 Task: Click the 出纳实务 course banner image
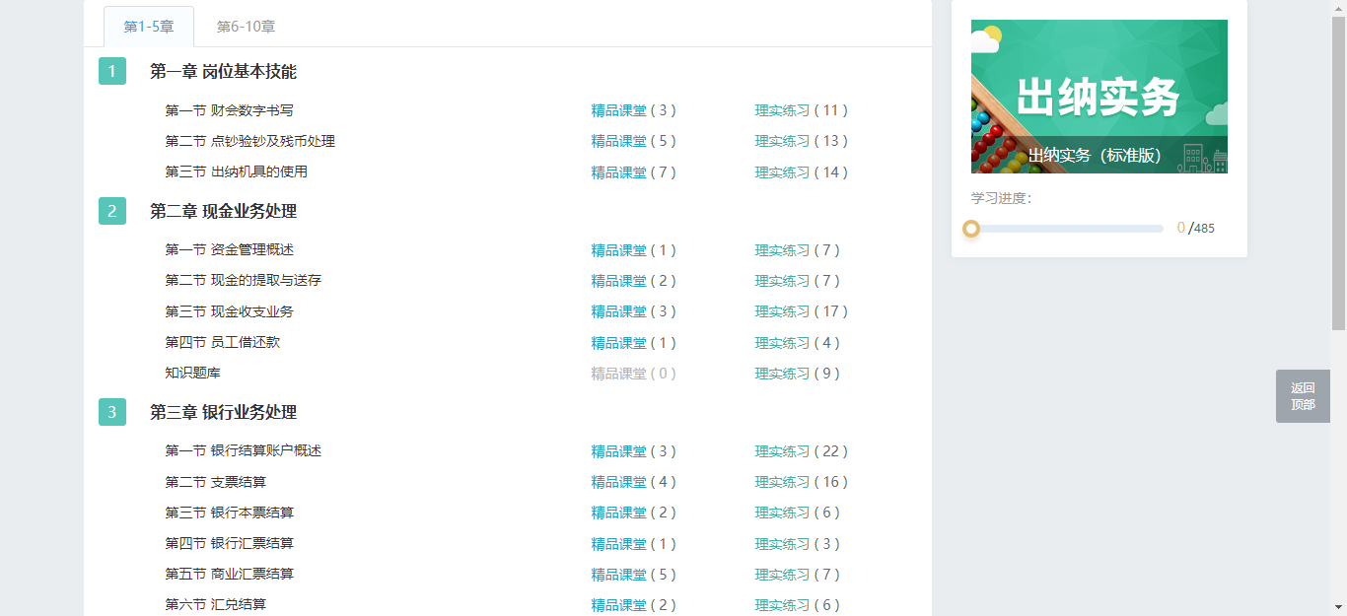[1099, 97]
